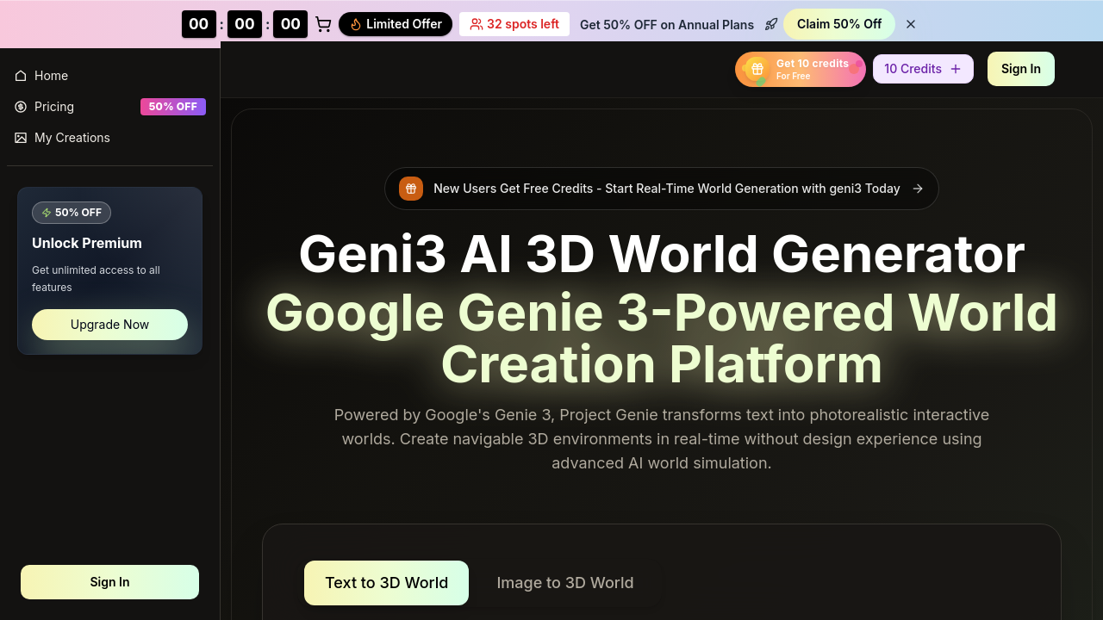Click Get 50% OFF on Annual Plans text
This screenshot has width=1103, height=620.
coord(667,25)
